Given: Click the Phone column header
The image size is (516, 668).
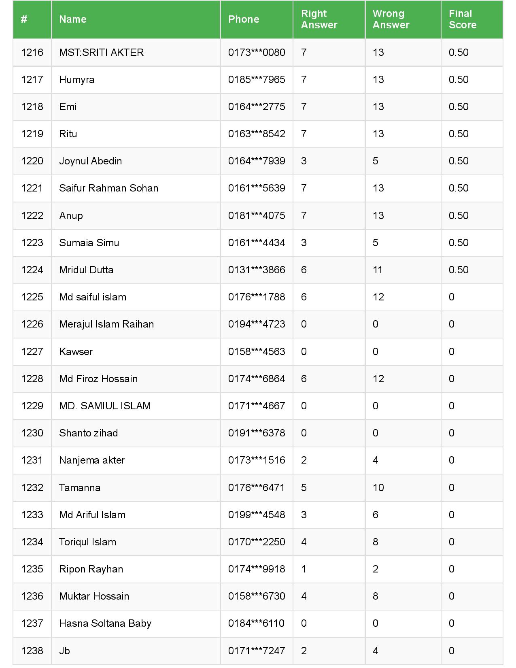Looking at the screenshot, I should tap(244, 19).
